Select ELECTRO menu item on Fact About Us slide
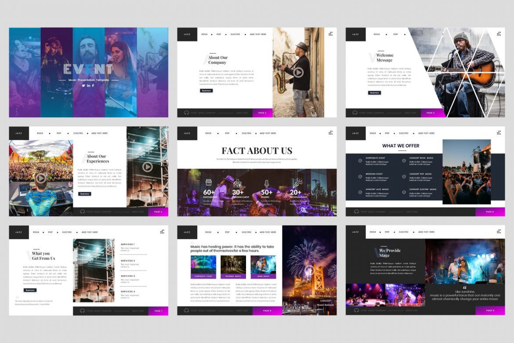Screen dimensions: 514x343 (x=246, y=133)
